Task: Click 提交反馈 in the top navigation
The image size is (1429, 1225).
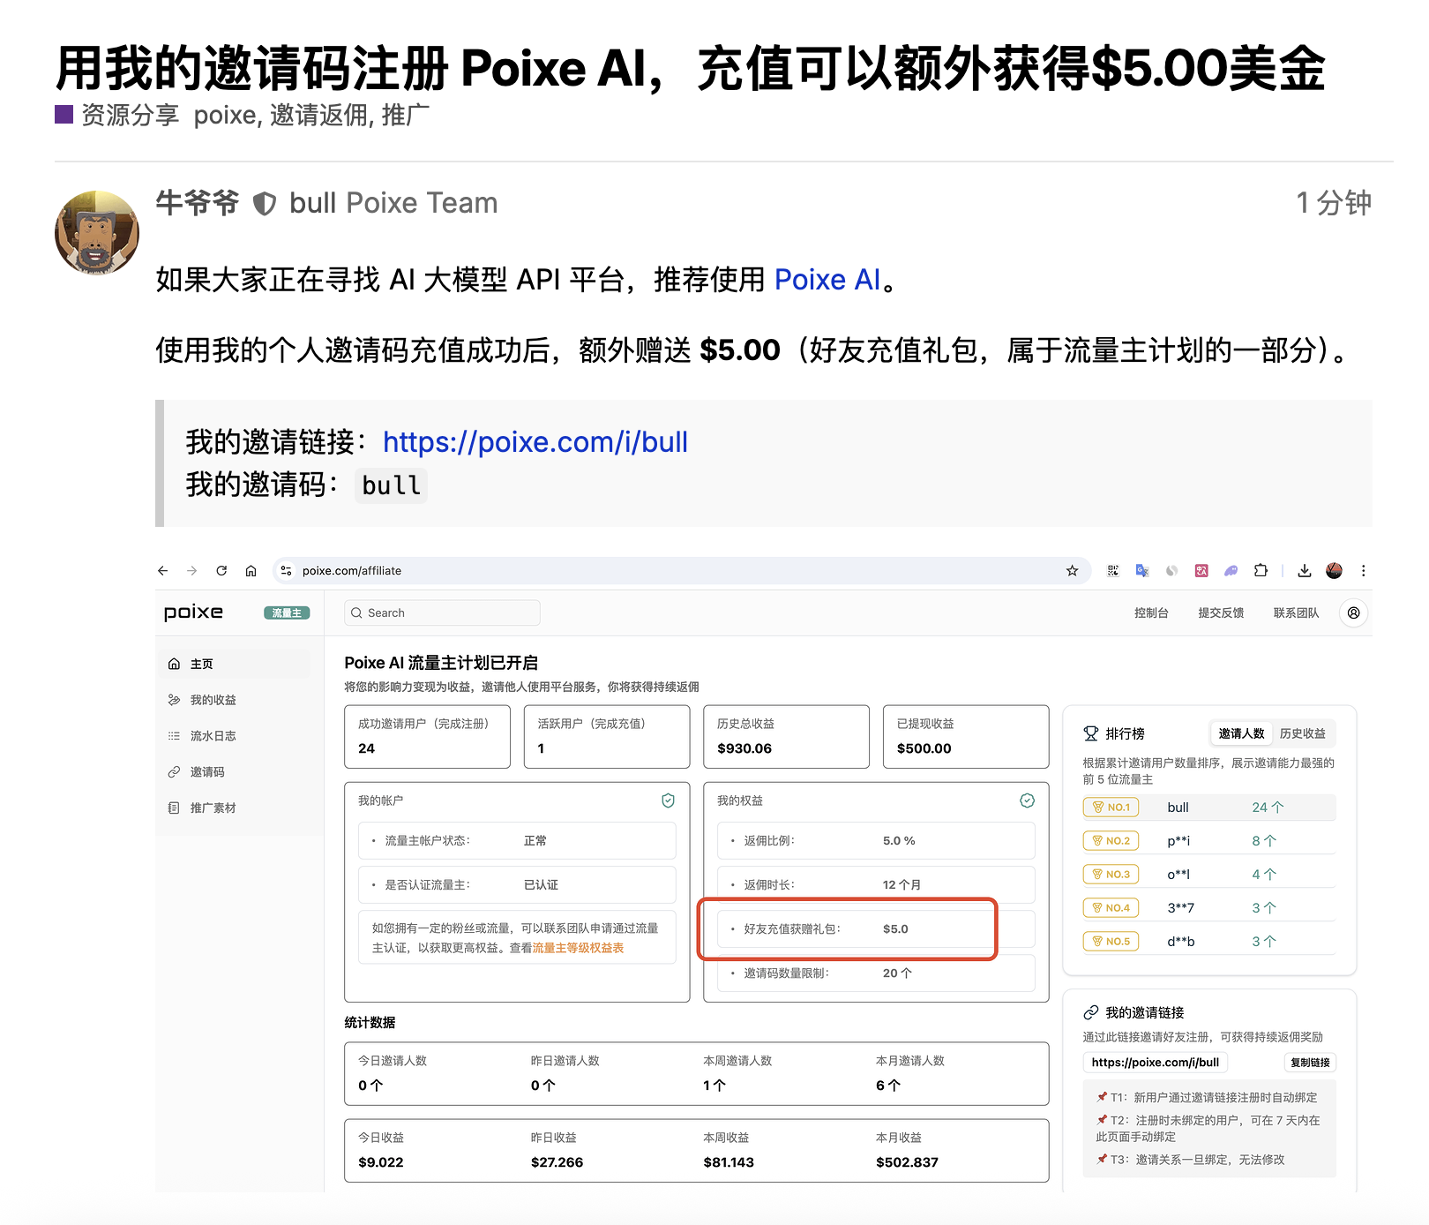Action: [1221, 612]
